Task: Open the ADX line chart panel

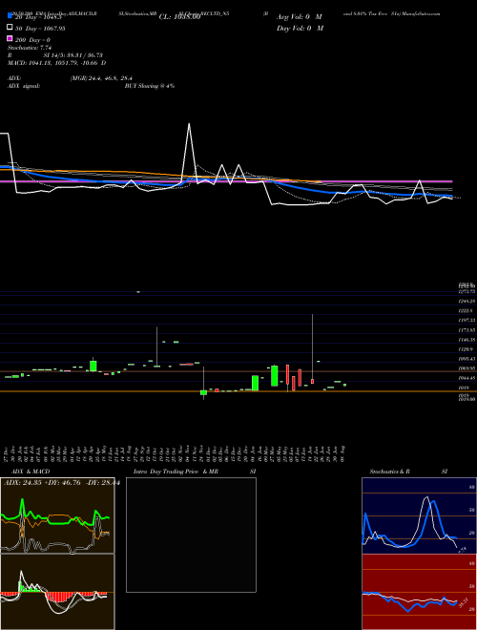Action: [57, 515]
